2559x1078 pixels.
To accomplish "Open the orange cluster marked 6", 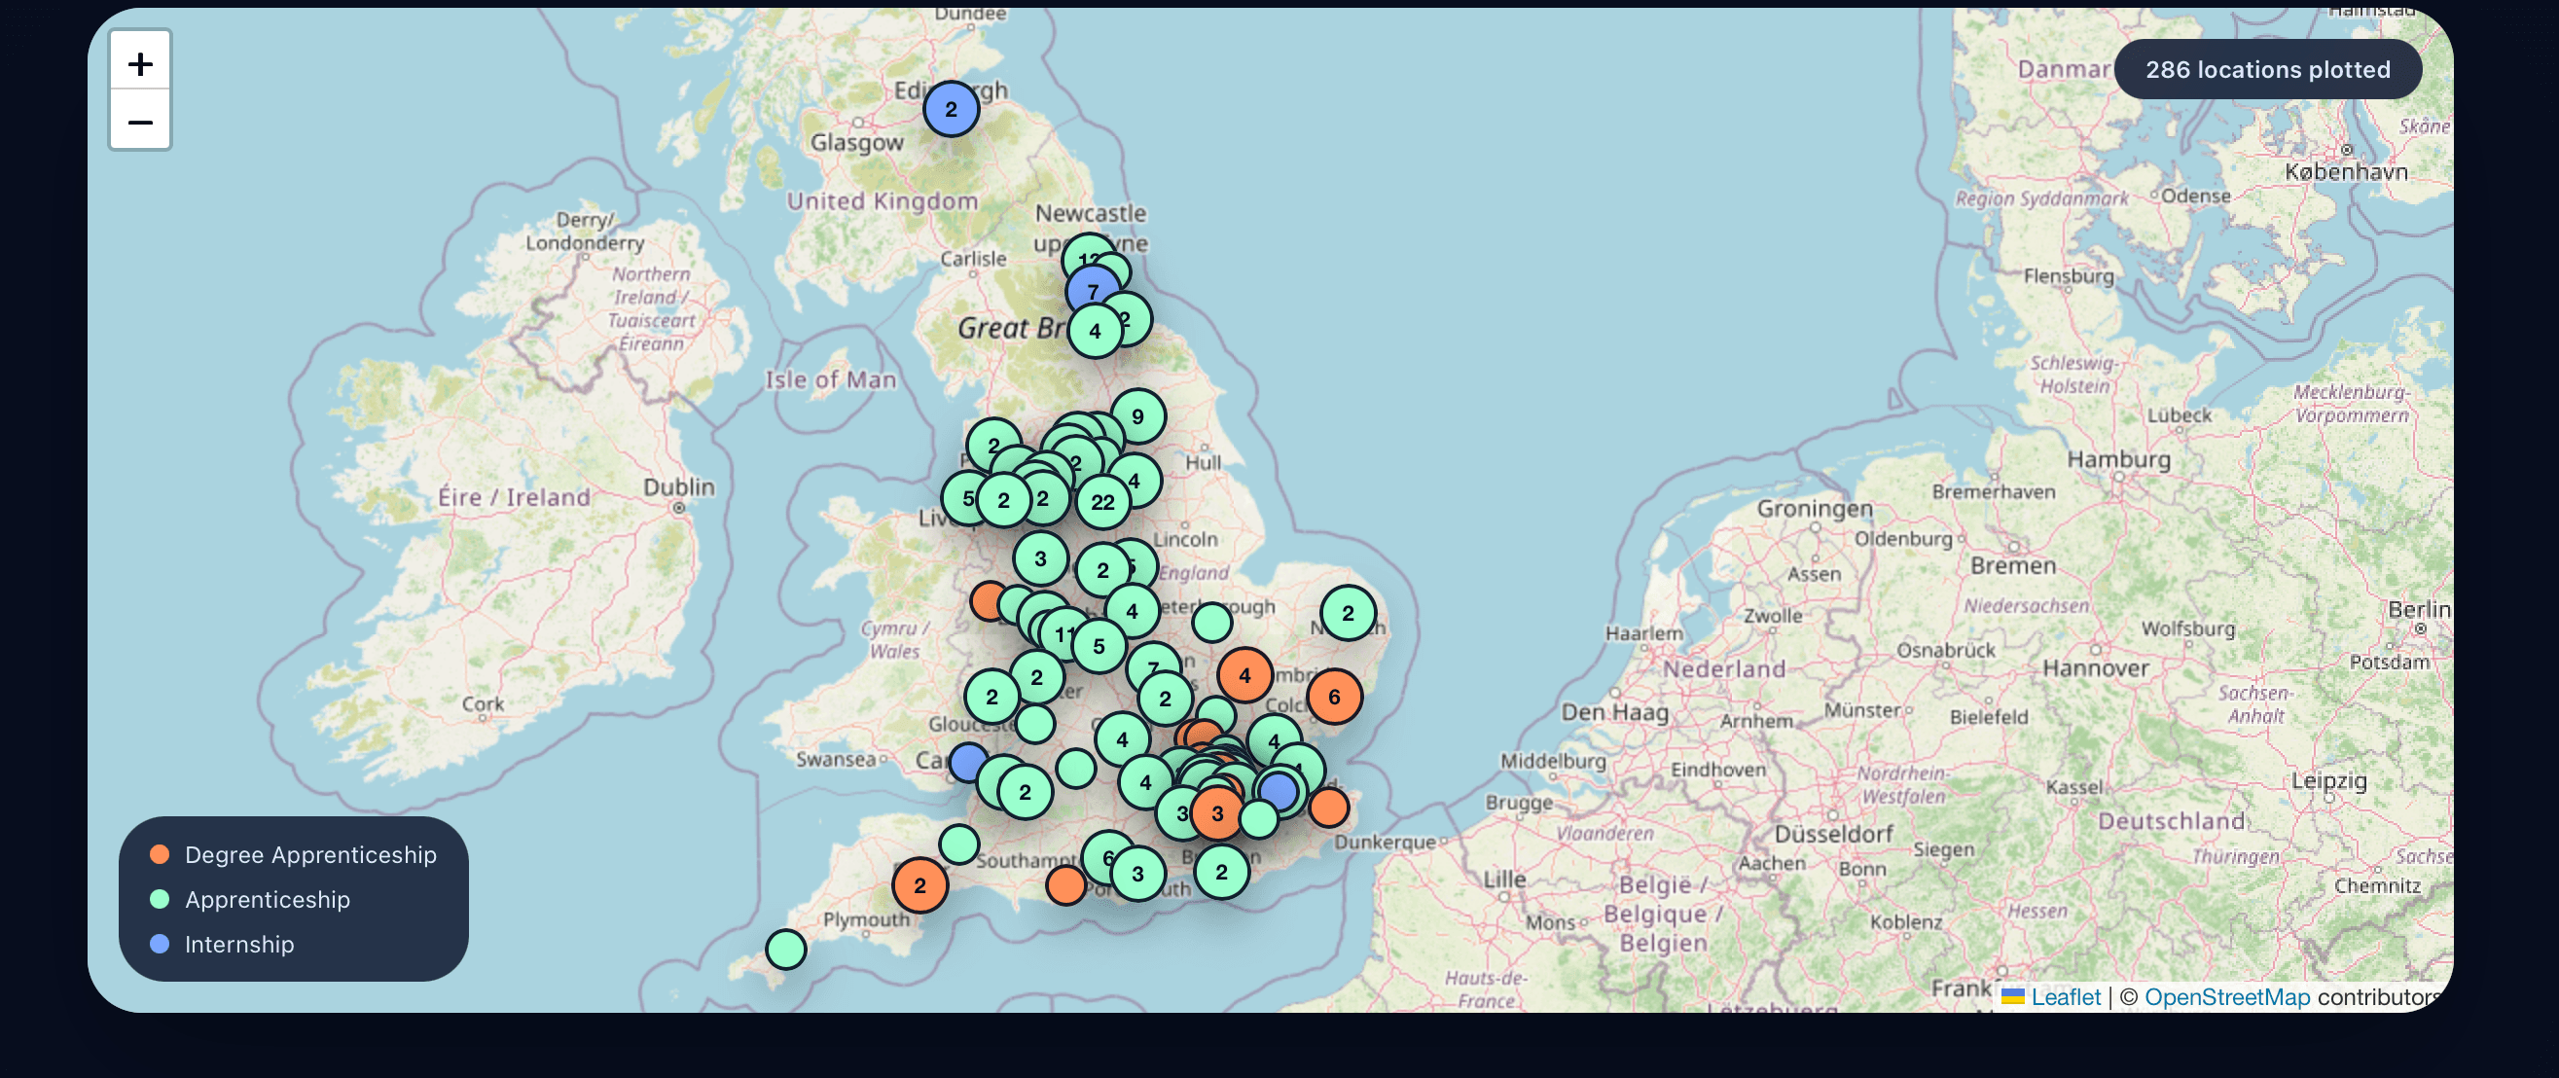I will [1334, 697].
